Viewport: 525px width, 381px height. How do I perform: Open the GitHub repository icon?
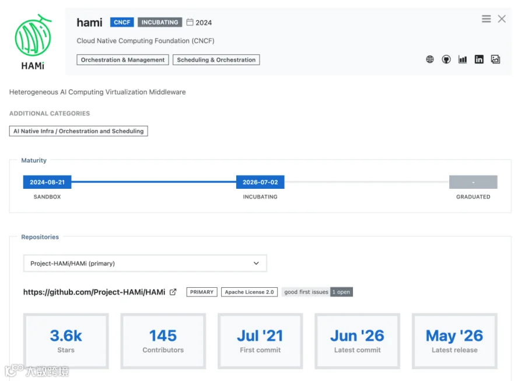tap(446, 59)
